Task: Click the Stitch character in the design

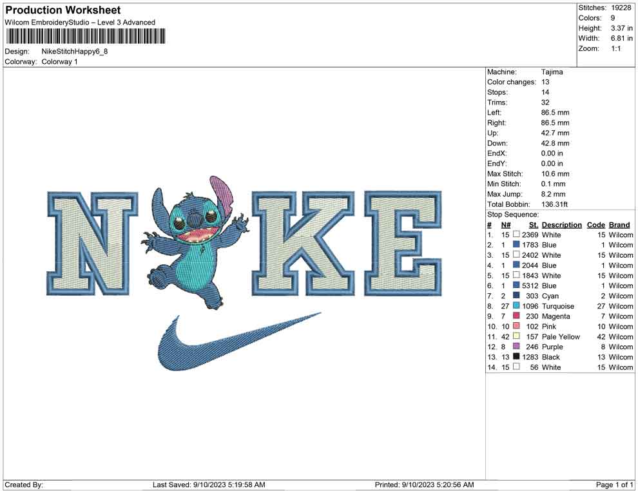Action: point(195,243)
